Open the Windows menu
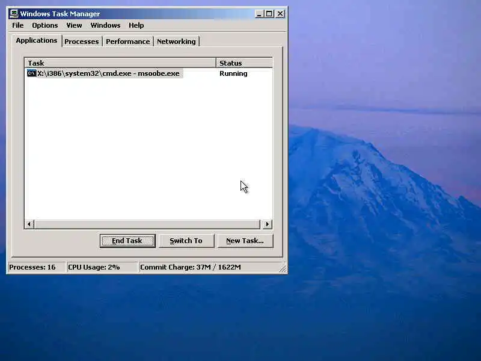This screenshot has width=481, height=361. pos(105,25)
